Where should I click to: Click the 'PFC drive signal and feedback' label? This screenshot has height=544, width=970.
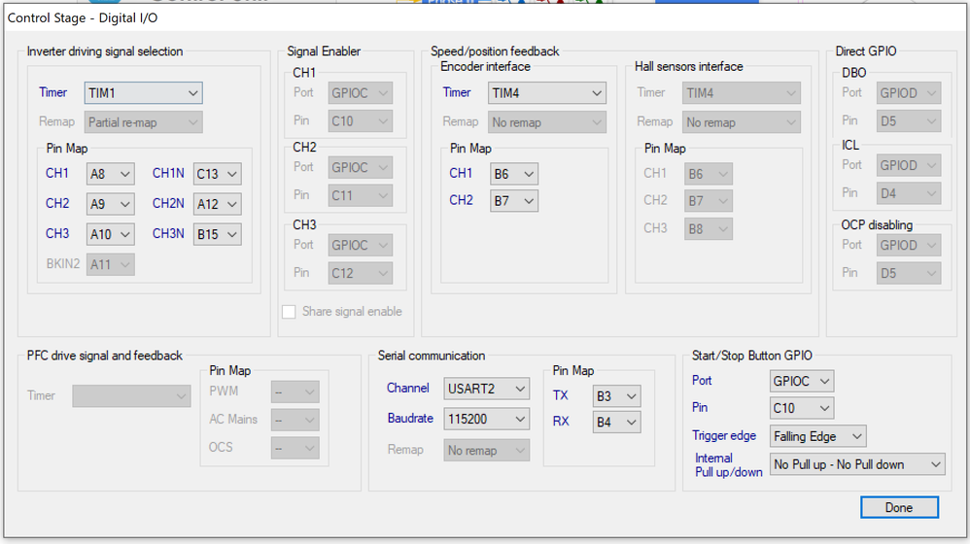point(105,356)
